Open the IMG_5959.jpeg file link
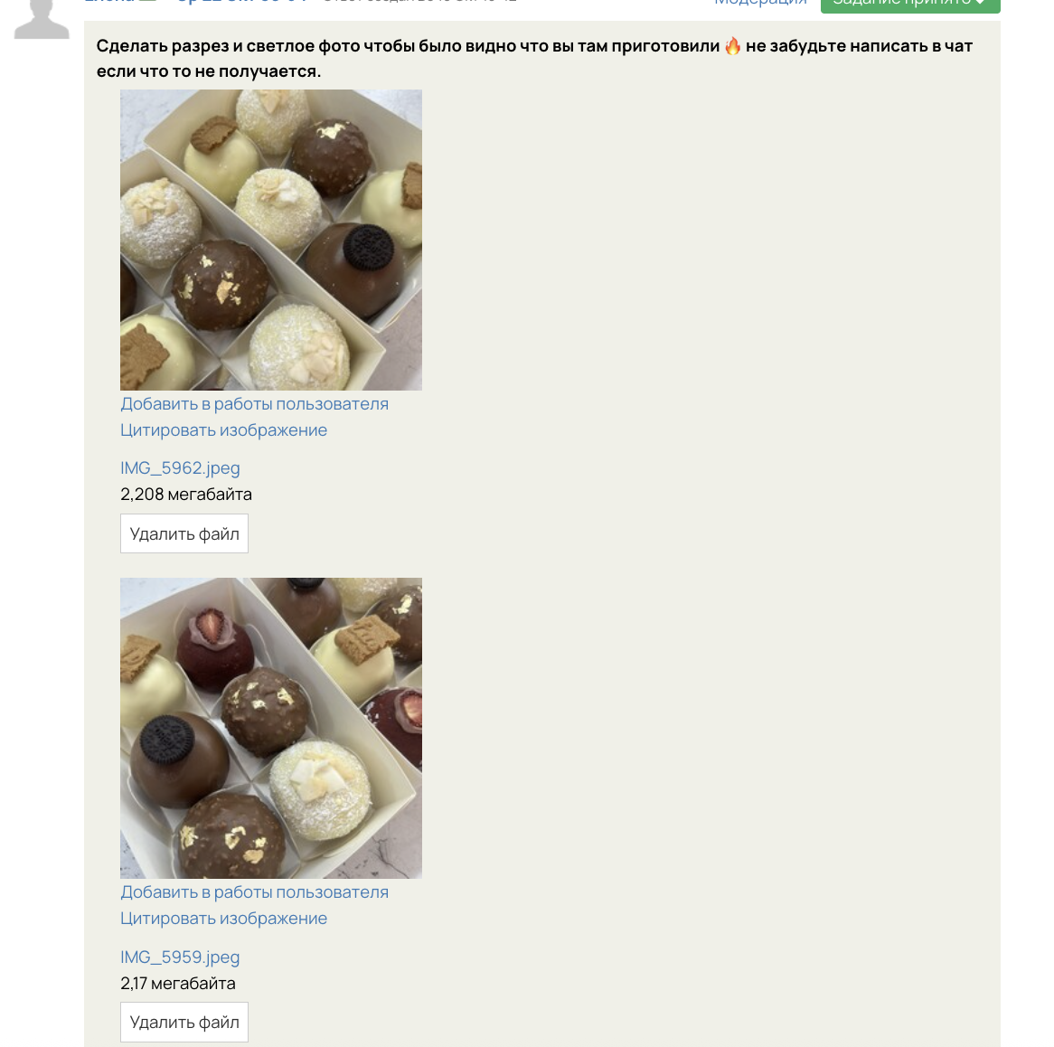This screenshot has width=1054, height=1047. (x=180, y=957)
